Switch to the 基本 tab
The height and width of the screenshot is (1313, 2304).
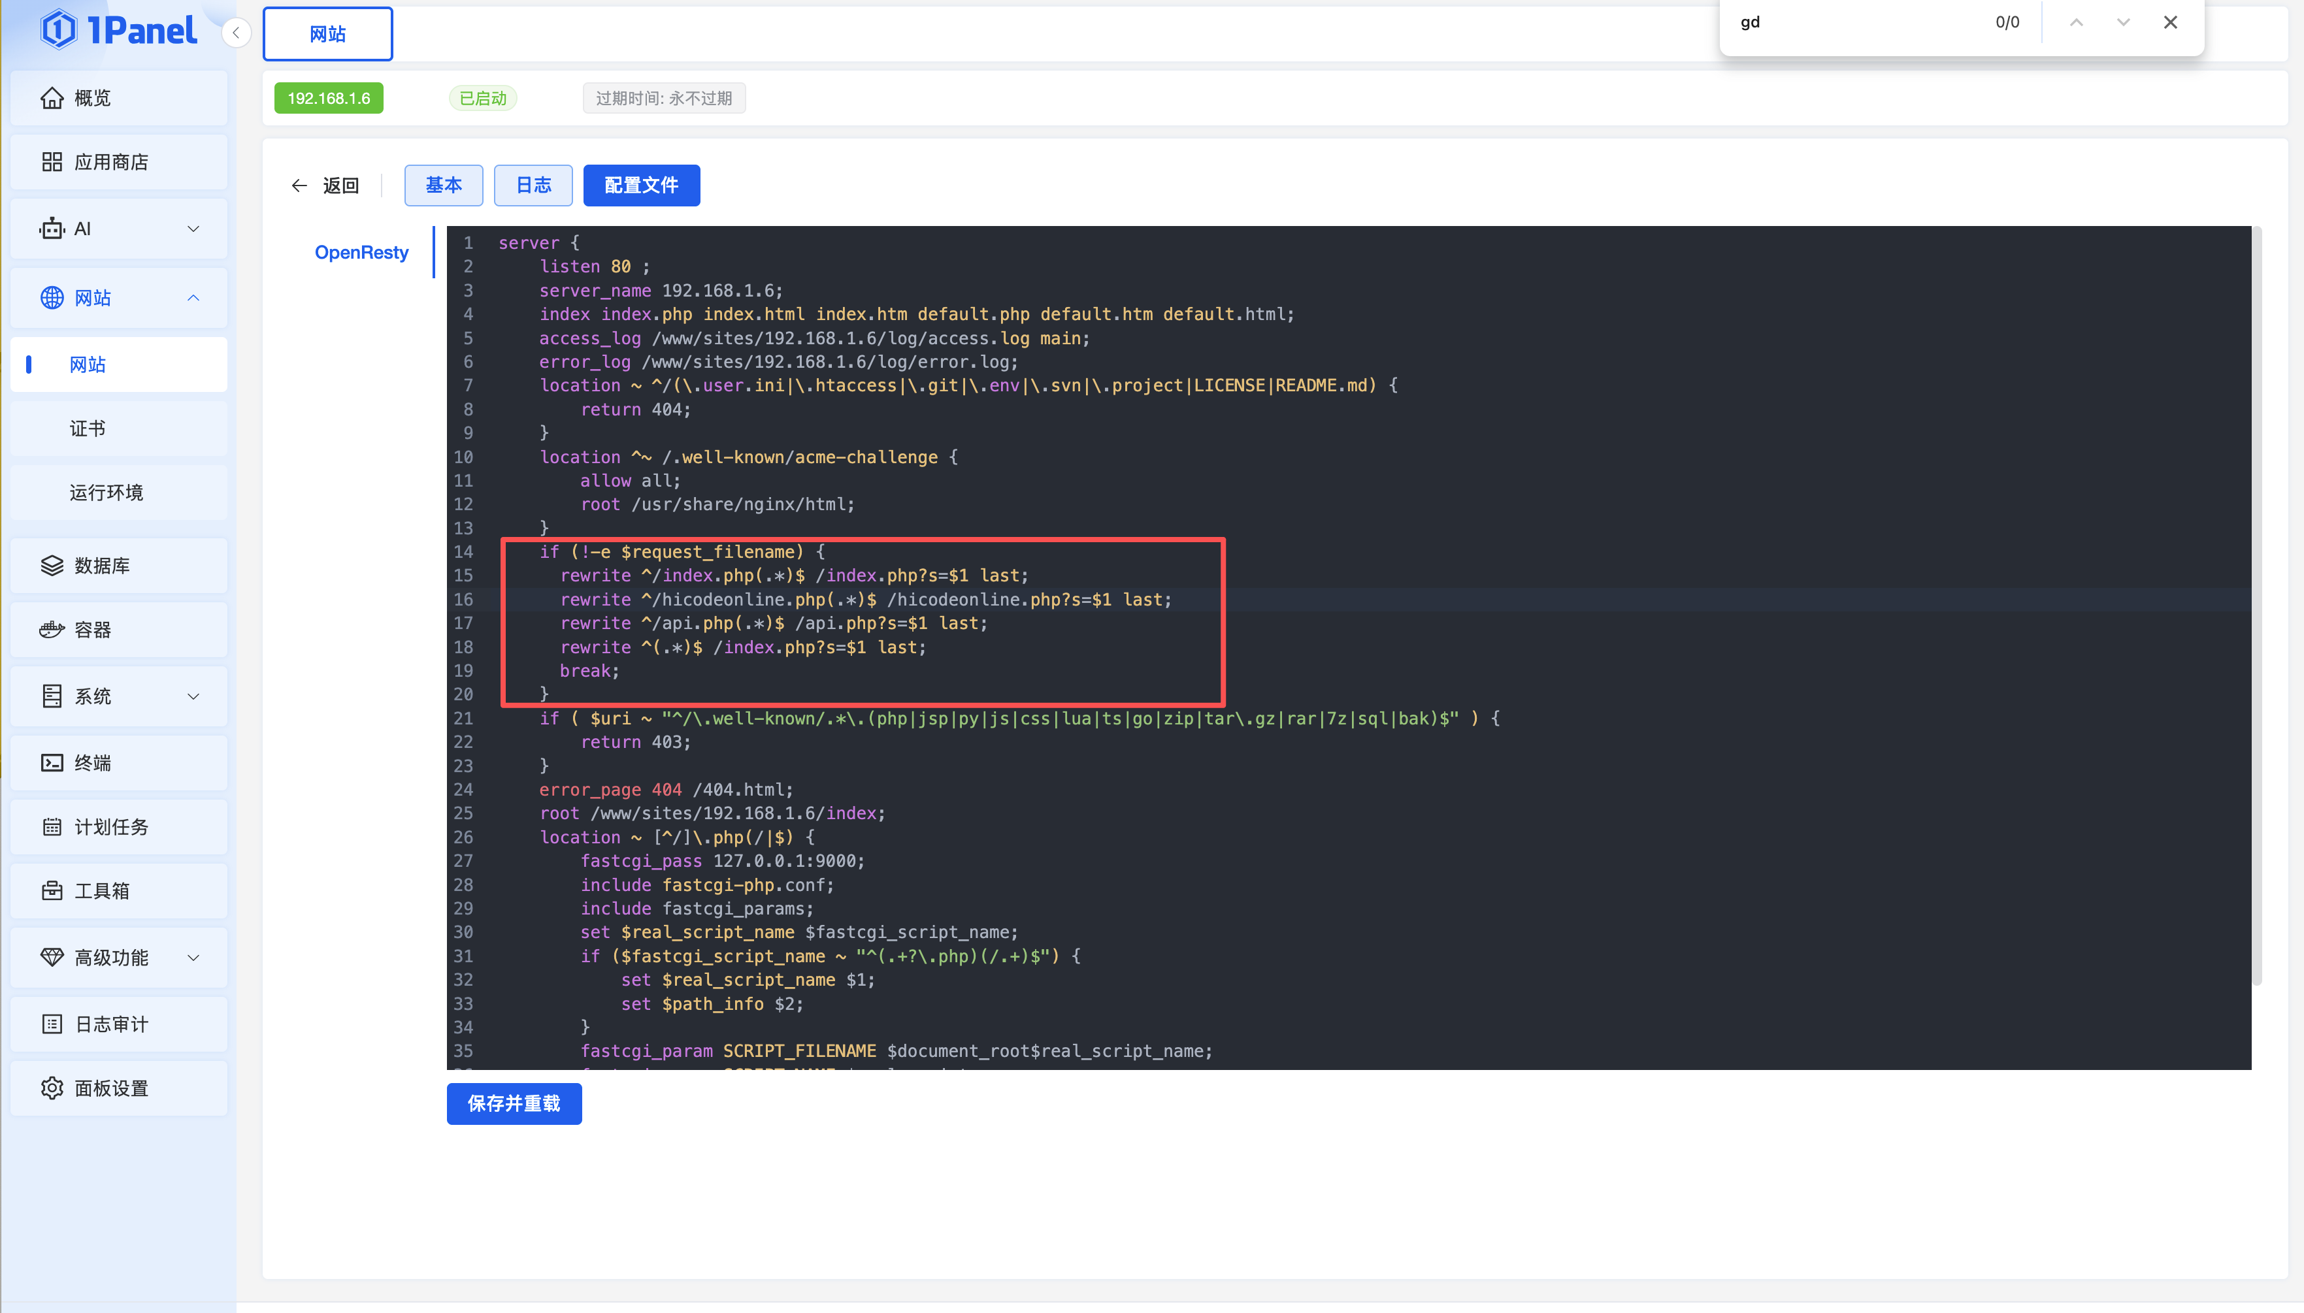tap(443, 185)
